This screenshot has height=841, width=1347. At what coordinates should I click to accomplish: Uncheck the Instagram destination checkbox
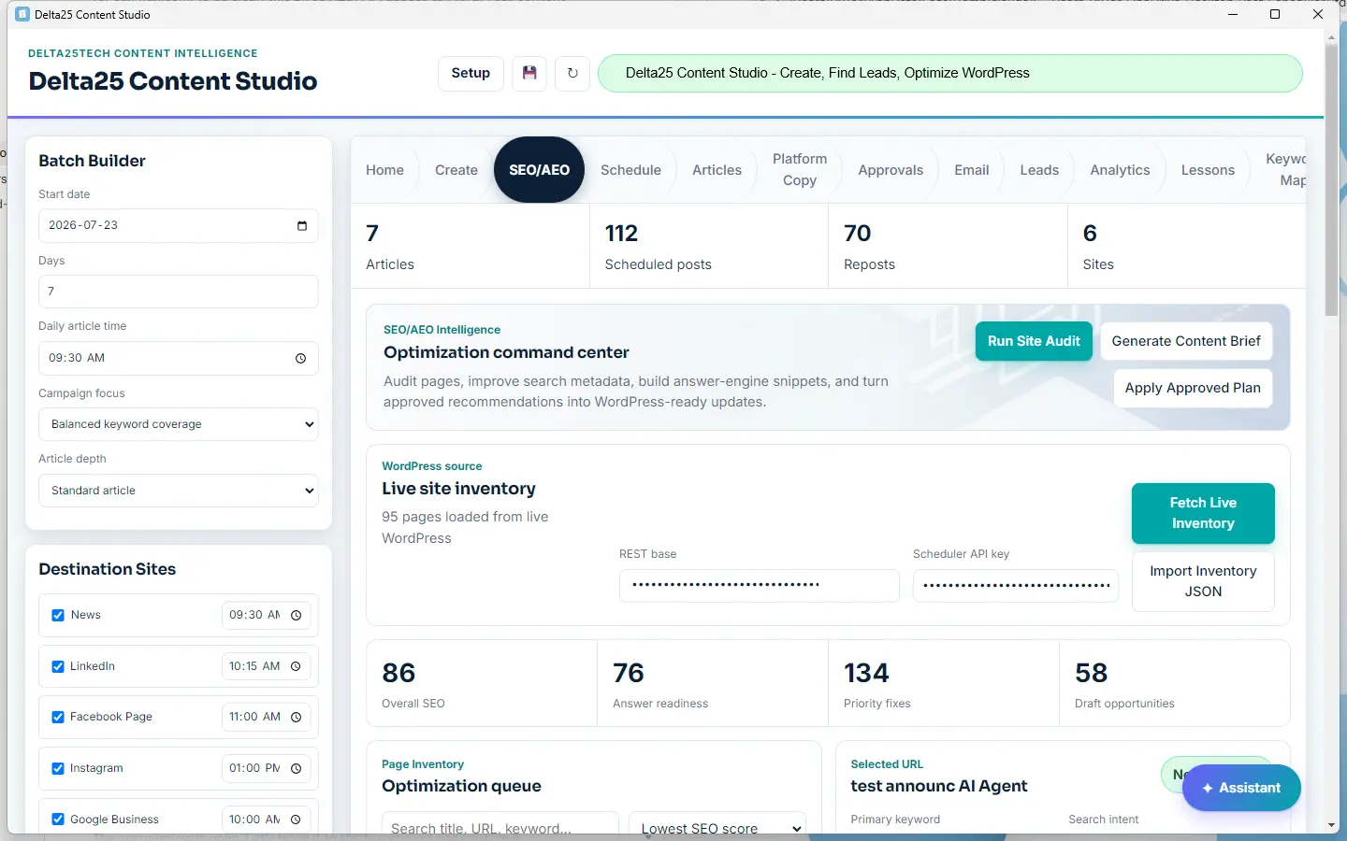tap(58, 768)
